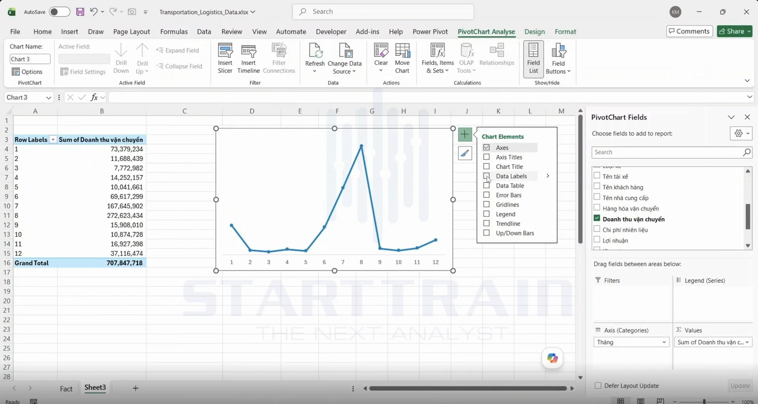This screenshot has width=758, height=404.
Task: Click the green Chart Elements plus button
Action: pos(465,135)
